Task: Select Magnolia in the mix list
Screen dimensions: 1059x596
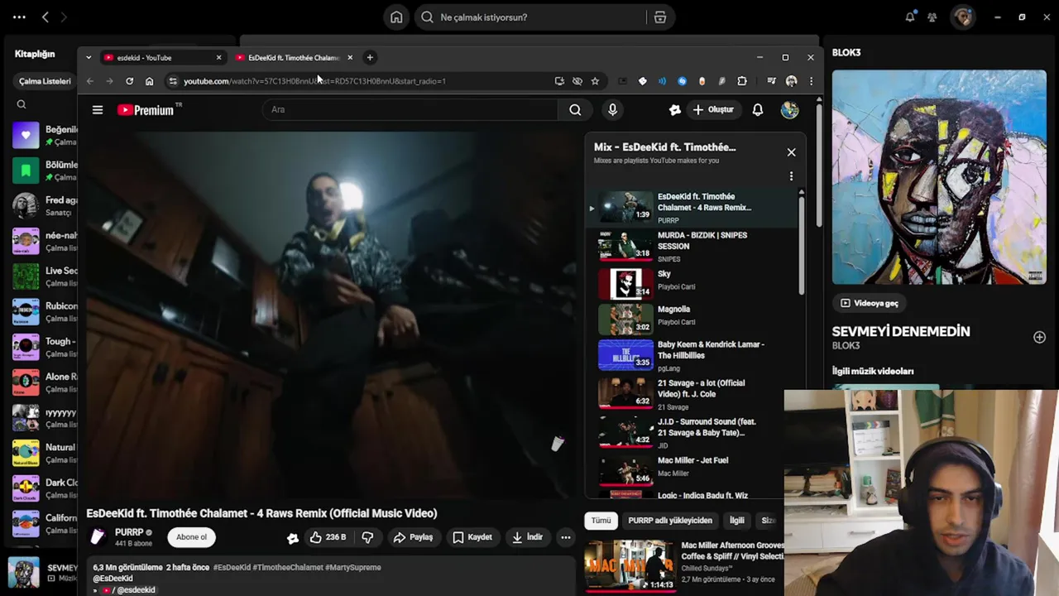Action: tap(690, 318)
